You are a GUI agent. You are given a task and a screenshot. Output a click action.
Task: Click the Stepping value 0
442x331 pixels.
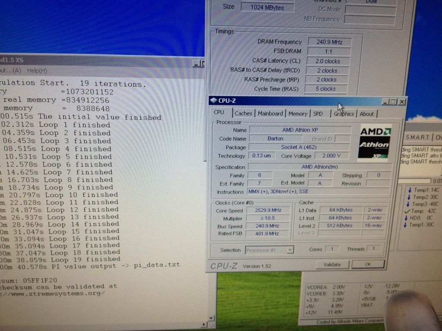(x=379, y=175)
